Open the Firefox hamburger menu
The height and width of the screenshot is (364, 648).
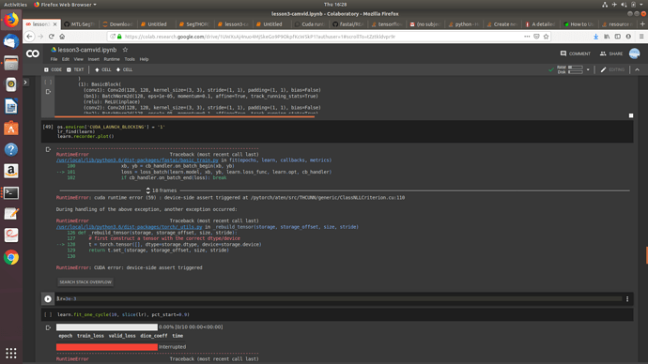(641, 37)
